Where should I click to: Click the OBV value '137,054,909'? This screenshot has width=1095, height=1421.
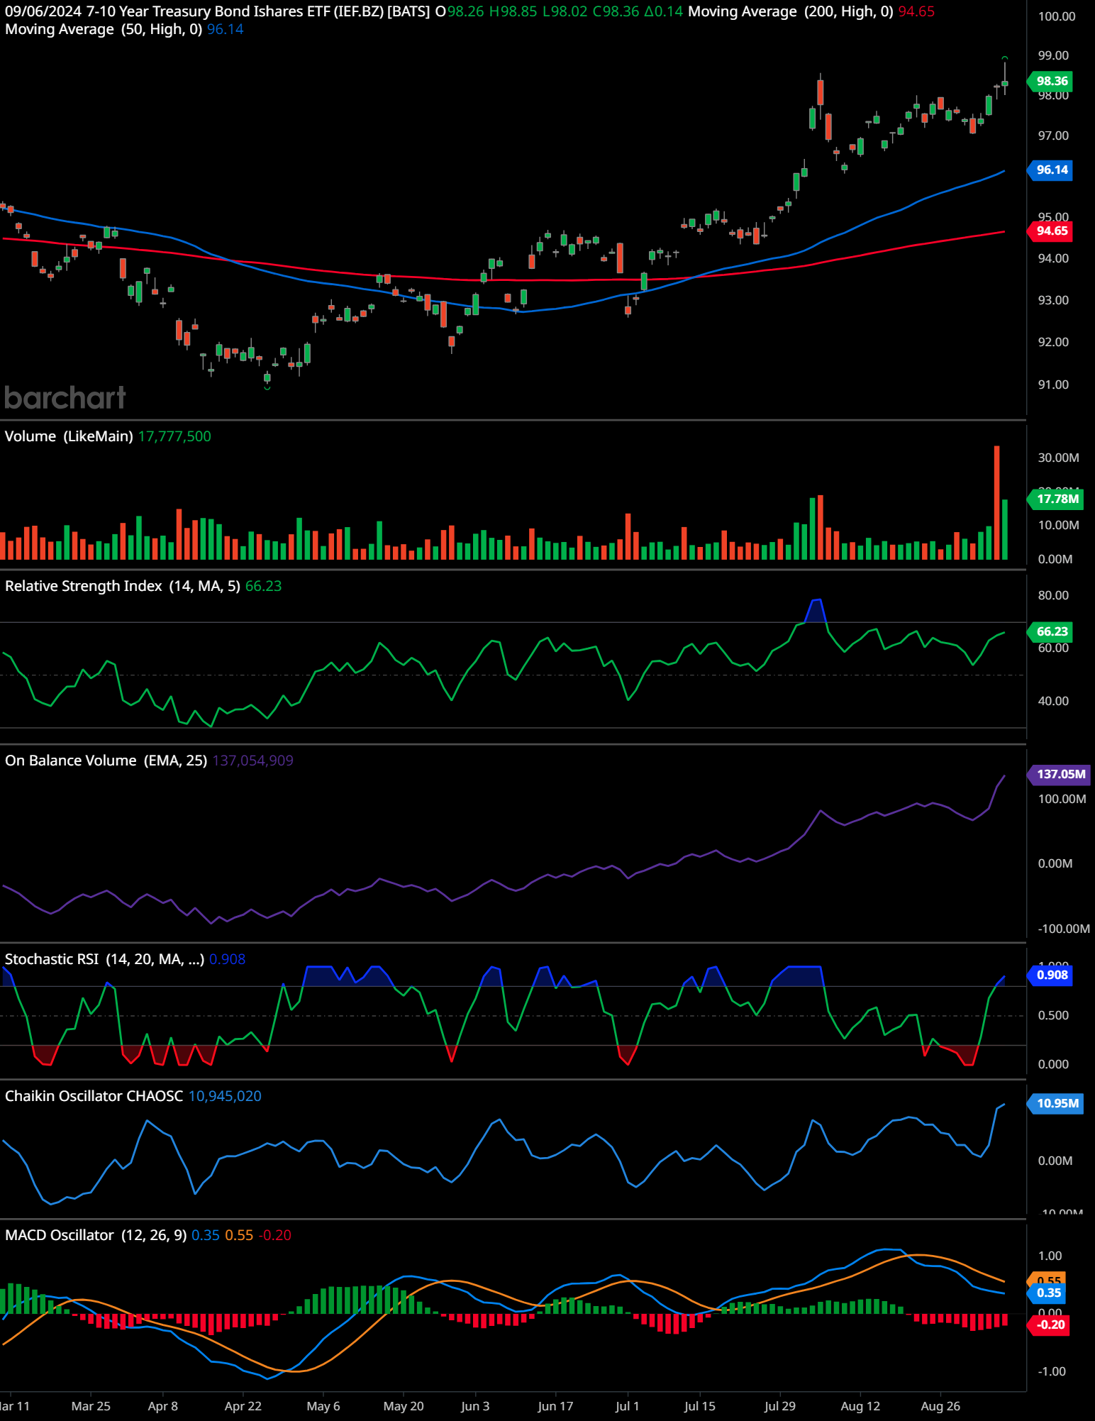[252, 761]
